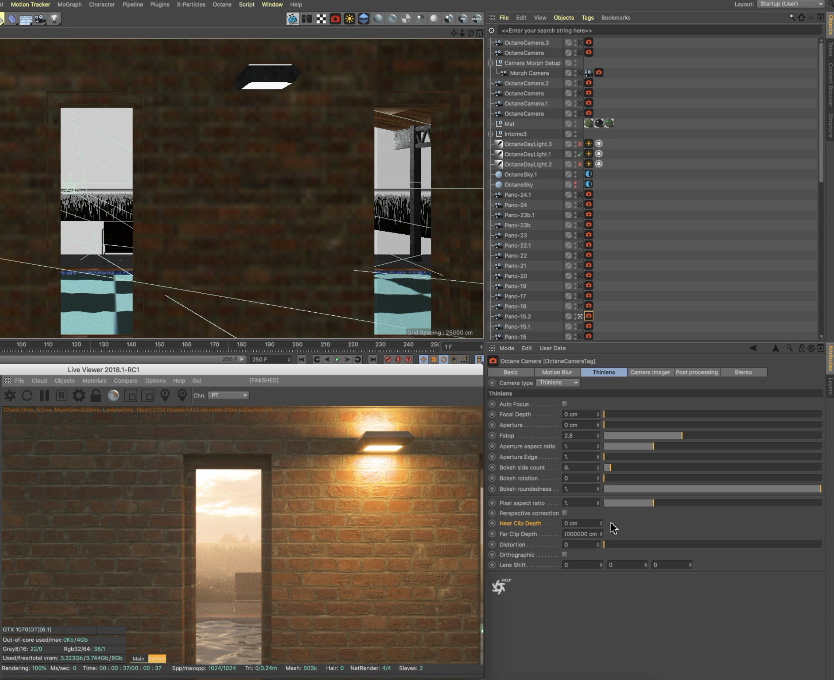Click the Octane Mix material icon

(x=463, y=19)
